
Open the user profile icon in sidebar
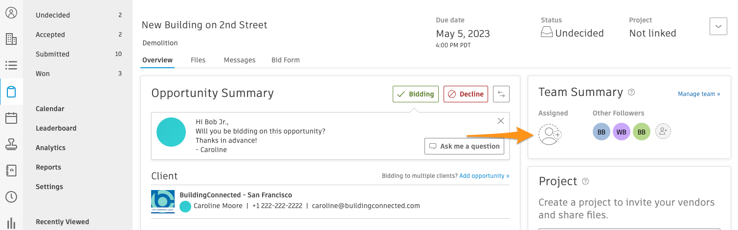(11, 13)
